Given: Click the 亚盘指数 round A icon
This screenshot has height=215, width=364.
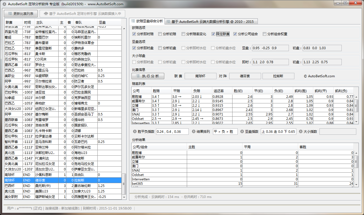Looking at the screenshot, I should click(242, 131).
